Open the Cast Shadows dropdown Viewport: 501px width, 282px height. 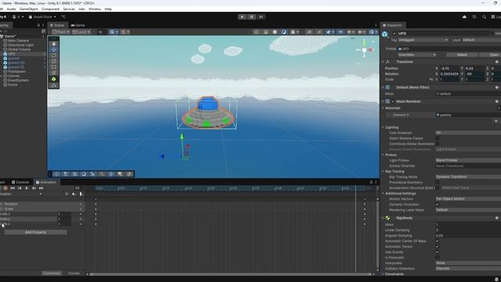[468, 132]
